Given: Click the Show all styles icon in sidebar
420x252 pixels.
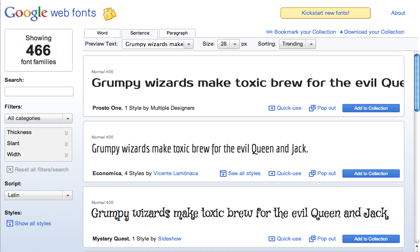Looking at the screenshot, I should point(9,224).
